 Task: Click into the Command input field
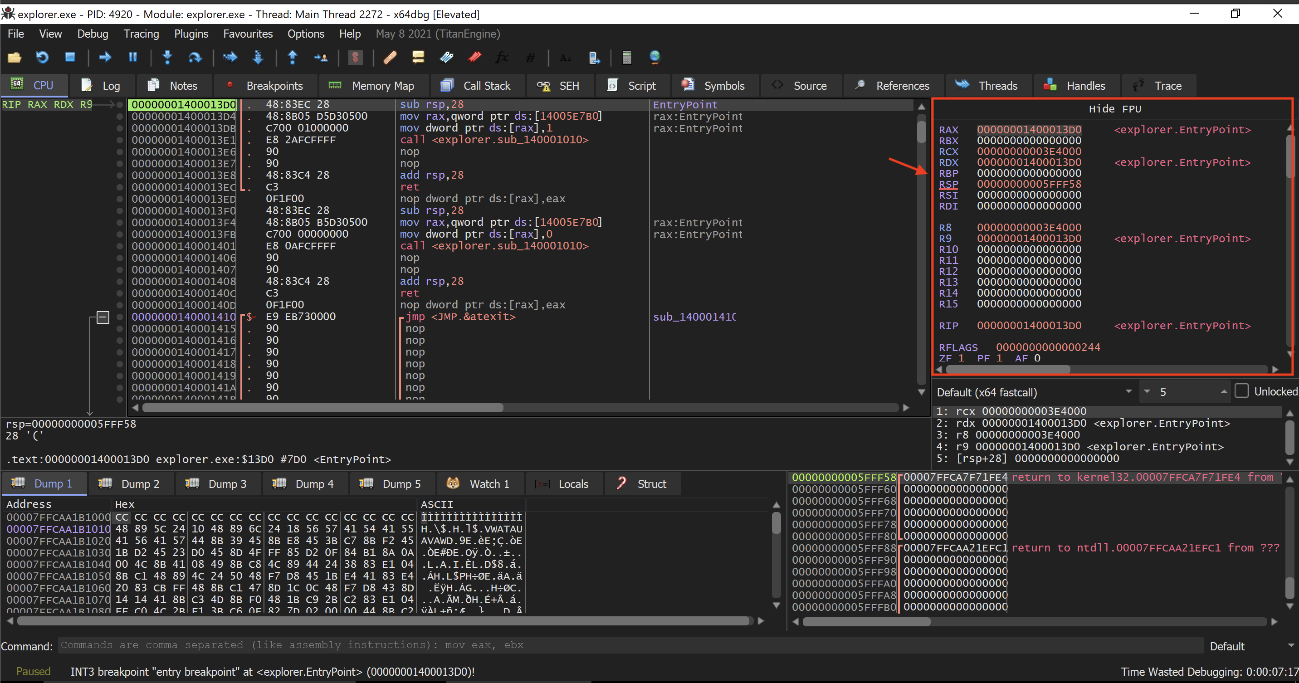pos(630,645)
